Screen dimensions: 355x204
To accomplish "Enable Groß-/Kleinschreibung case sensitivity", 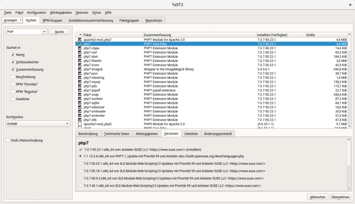I will click(8, 140).
